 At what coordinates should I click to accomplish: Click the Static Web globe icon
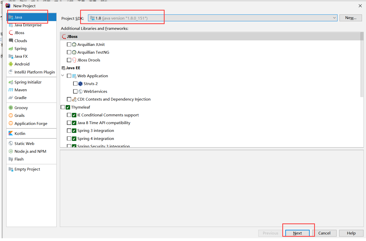(11, 143)
